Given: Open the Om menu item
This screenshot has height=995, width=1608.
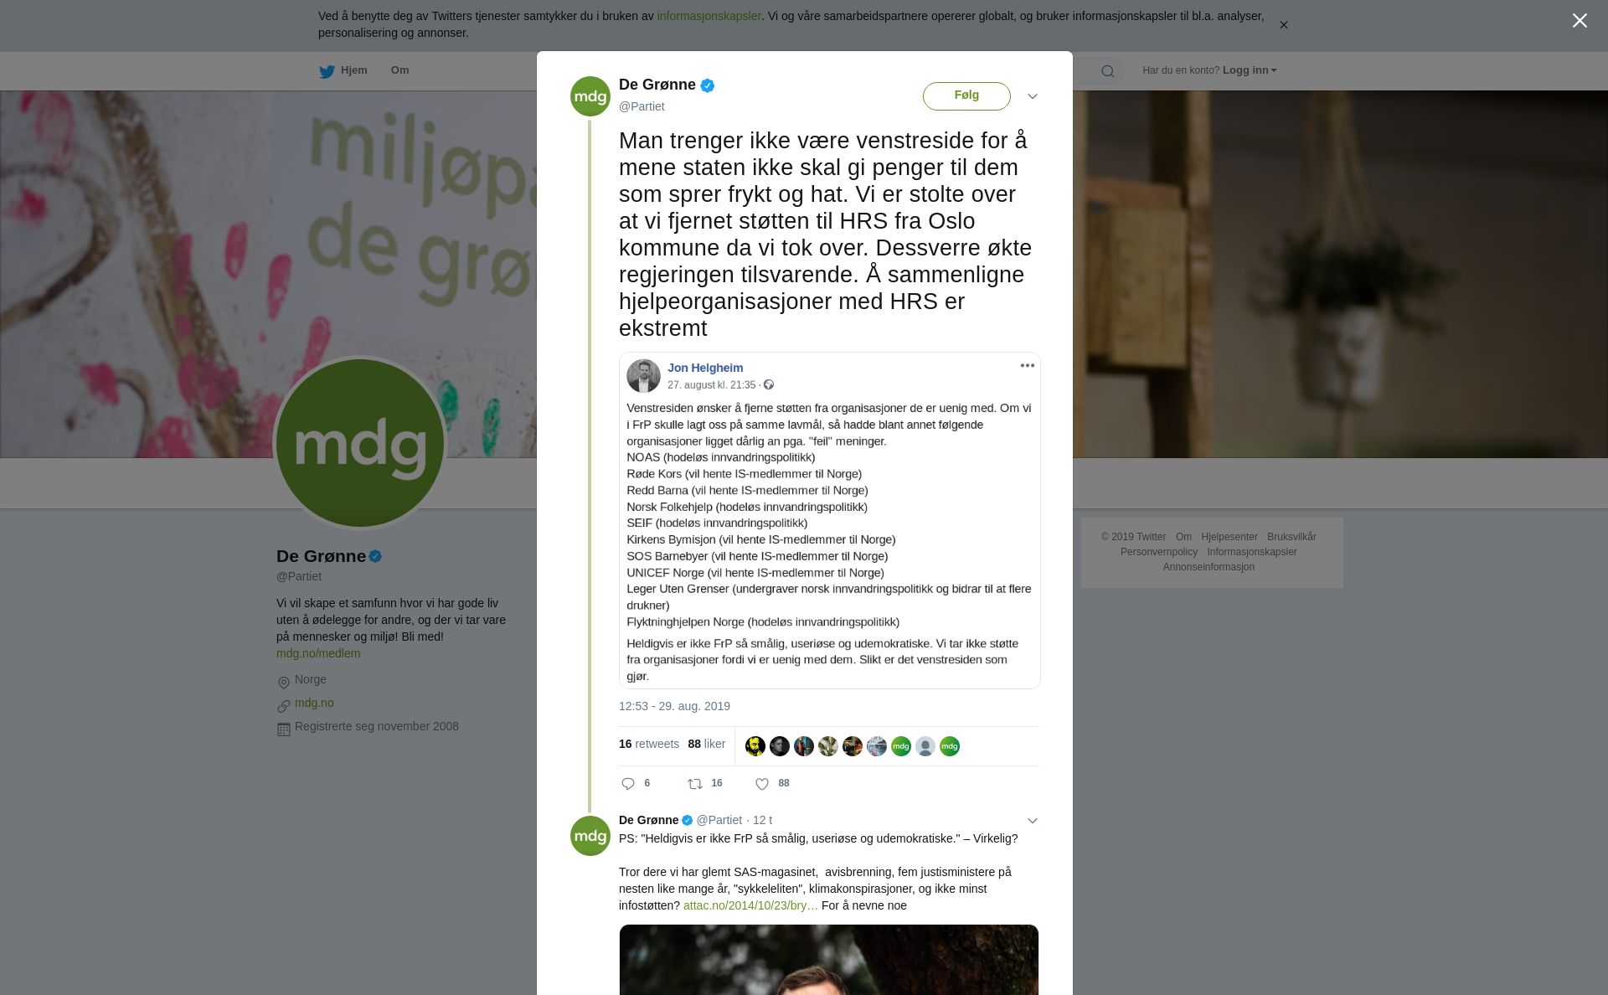Looking at the screenshot, I should tap(400, 70).
